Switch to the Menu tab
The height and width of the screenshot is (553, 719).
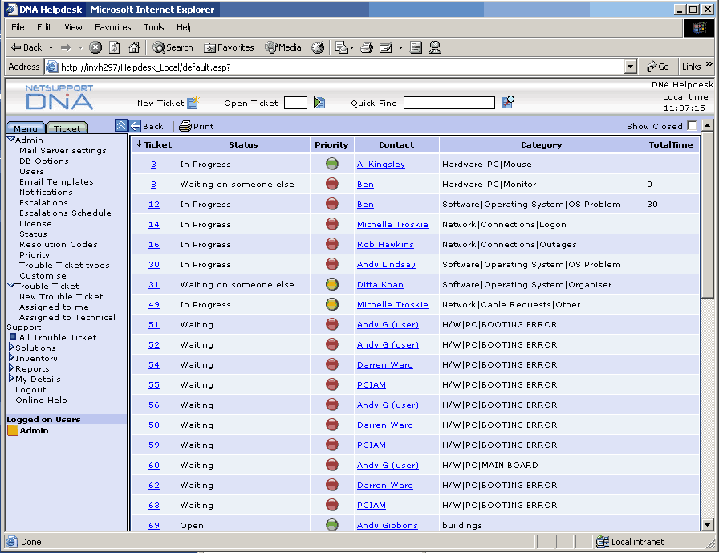coord(26,128)
